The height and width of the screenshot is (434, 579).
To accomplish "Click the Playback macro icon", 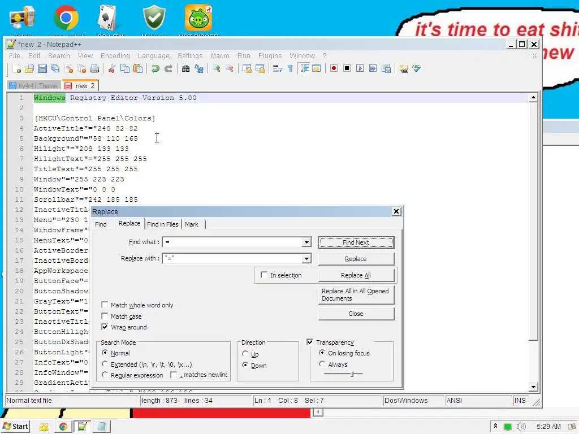I will click(x=360, y=68).
